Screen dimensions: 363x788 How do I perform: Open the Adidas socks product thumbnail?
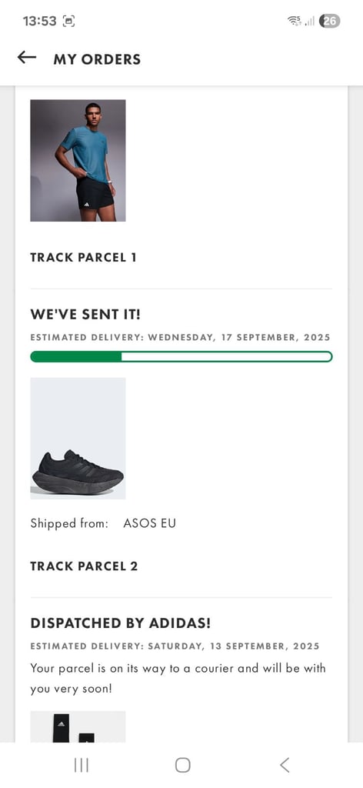(x=78, y=726)
